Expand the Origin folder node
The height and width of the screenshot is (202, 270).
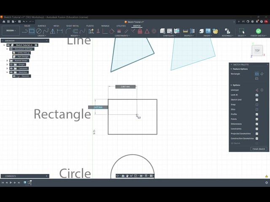[x=7, y=64]
